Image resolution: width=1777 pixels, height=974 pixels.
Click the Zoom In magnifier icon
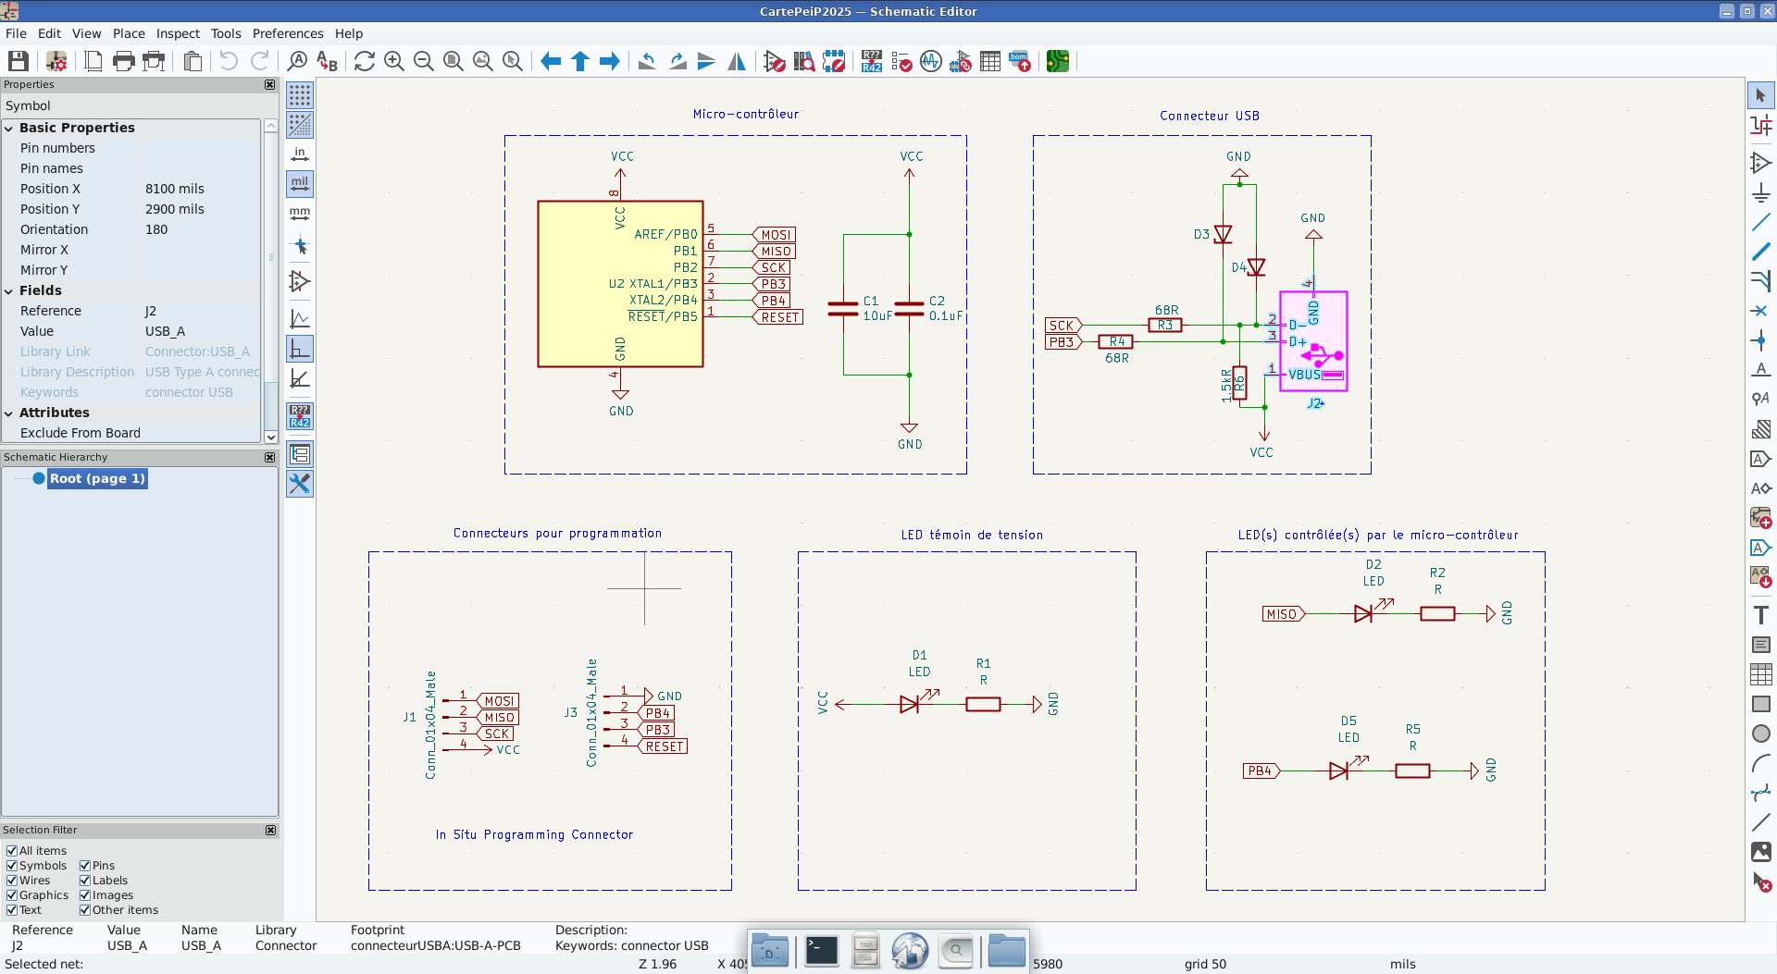click(x=394, y=62)
